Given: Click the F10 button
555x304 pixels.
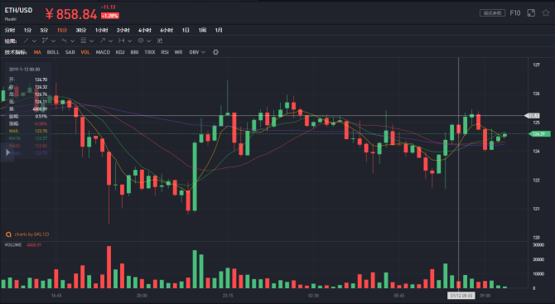Looking at the screenshot, I should 515,13.
